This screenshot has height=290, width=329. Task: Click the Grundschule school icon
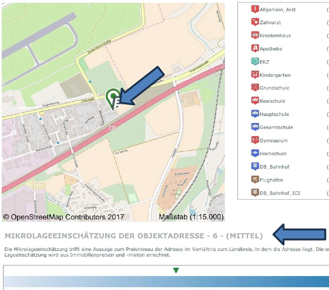(255, 88)
